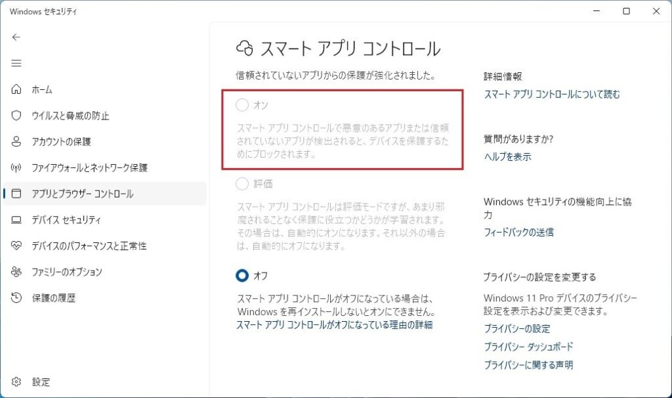Click the back arrow icon

click(16, 37)
